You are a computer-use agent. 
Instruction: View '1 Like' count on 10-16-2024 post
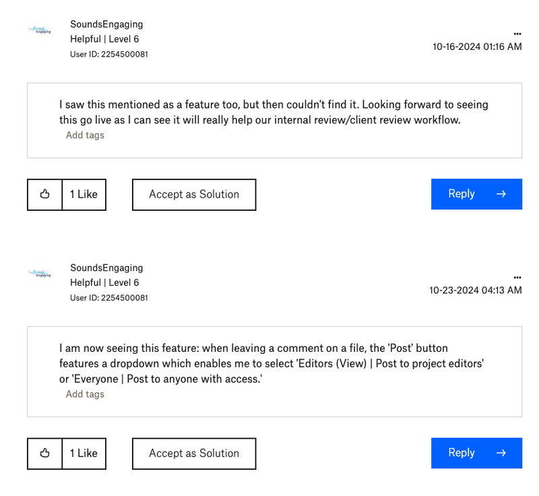(84, 194)
